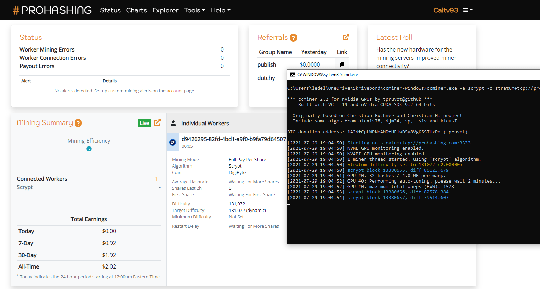Click the Status card heading

pos(31,37)
